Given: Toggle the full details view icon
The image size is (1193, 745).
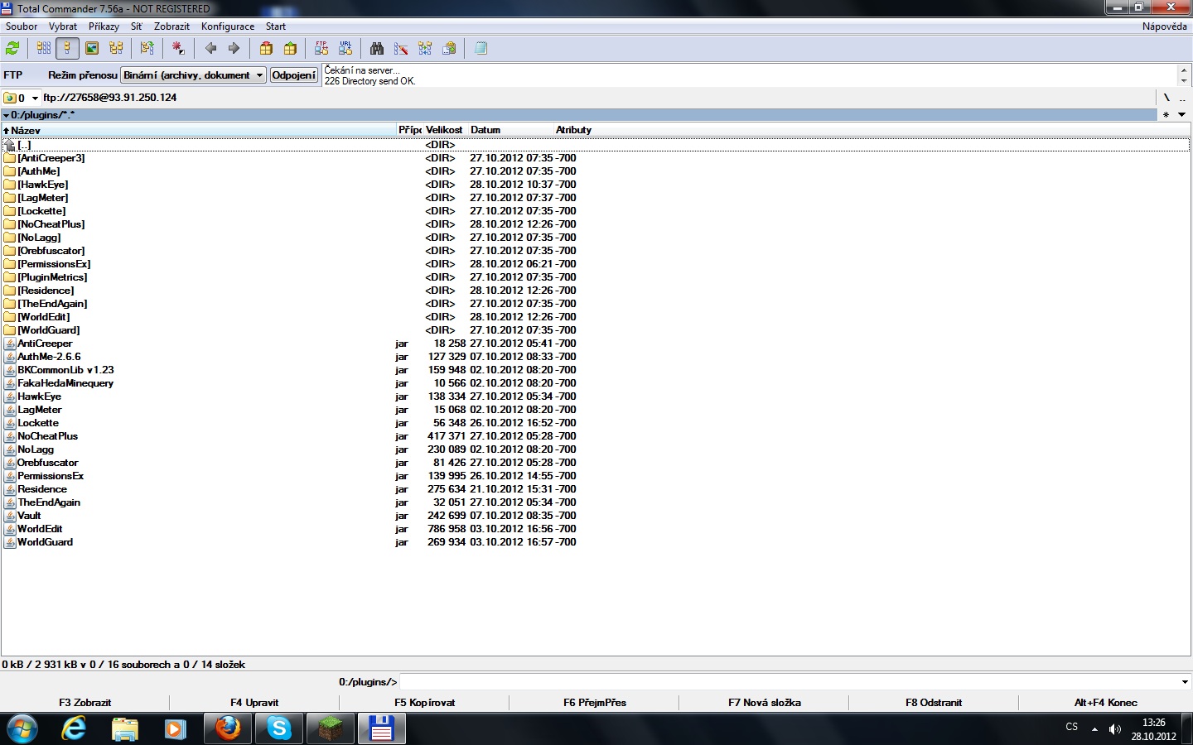Looking at the screenshot, I should 67,49.
